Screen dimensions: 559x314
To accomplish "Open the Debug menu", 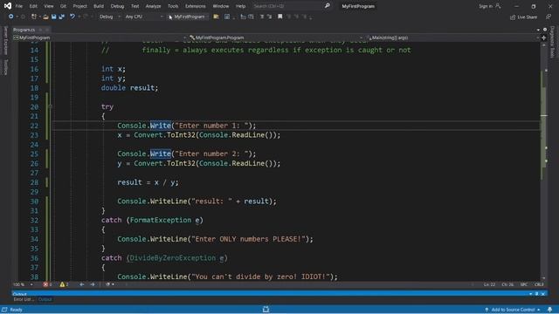I will point(117,6).
